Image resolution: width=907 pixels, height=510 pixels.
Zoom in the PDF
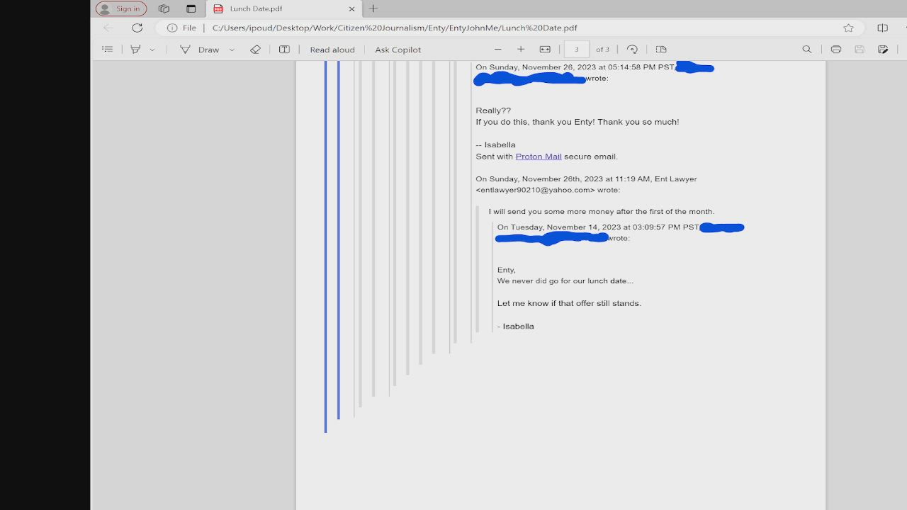point(521,50)
